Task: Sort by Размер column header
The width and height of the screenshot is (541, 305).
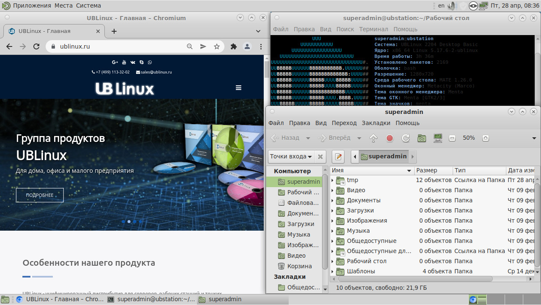Action: pos(433,170)
